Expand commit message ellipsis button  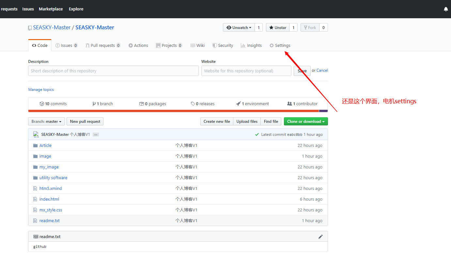pos(96,135)
